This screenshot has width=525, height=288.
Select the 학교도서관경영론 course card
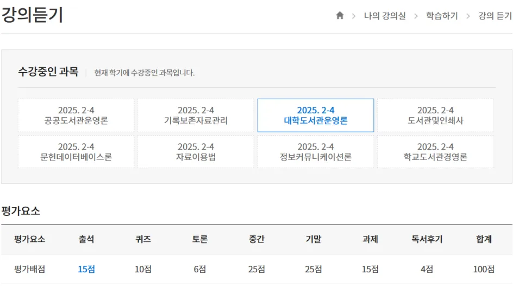point(435,152)
